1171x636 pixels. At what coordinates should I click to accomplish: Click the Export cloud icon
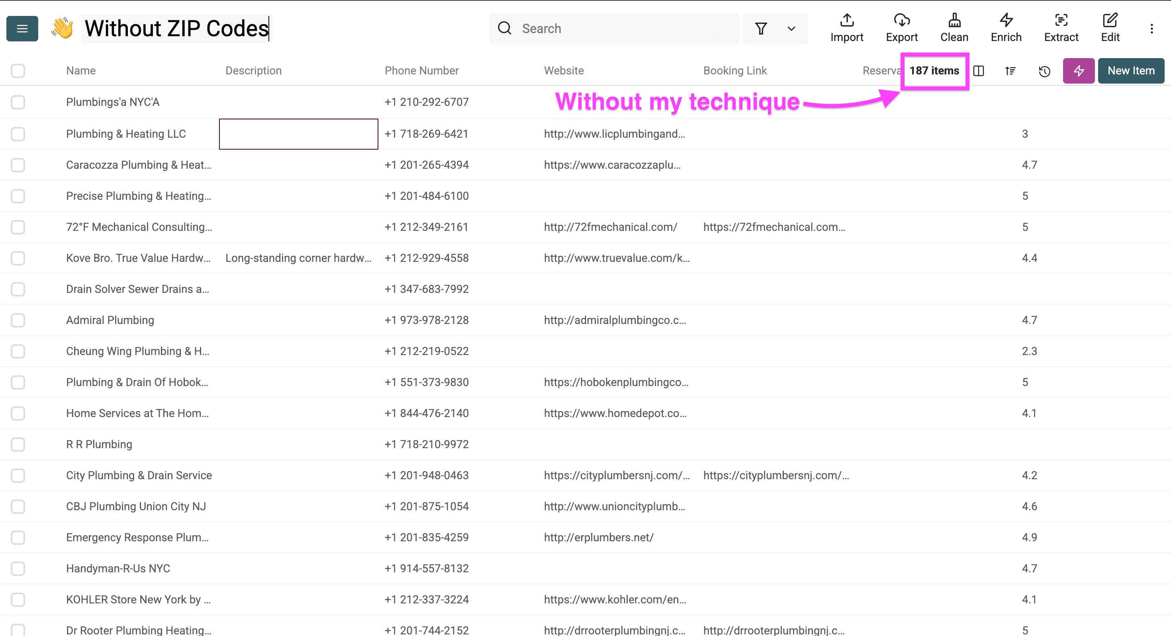(x=901, y=21)
